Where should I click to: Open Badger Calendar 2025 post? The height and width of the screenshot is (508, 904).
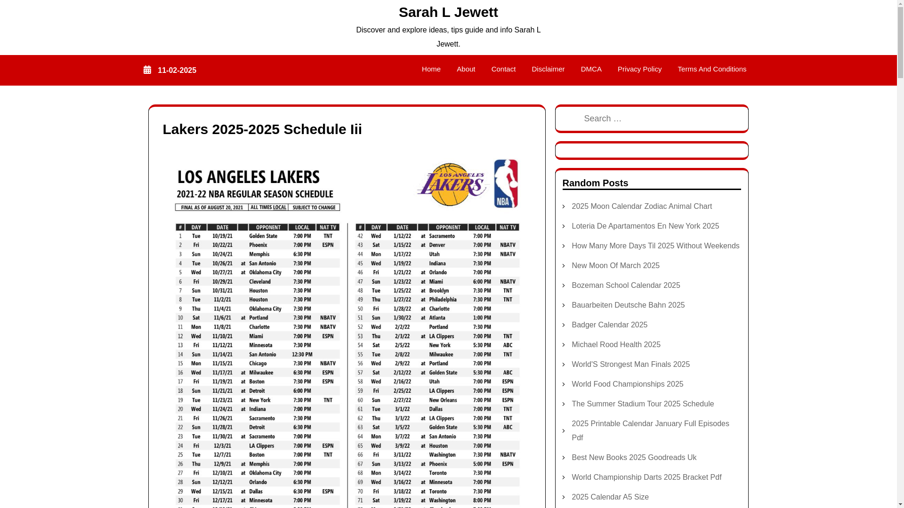coord(609,325)
